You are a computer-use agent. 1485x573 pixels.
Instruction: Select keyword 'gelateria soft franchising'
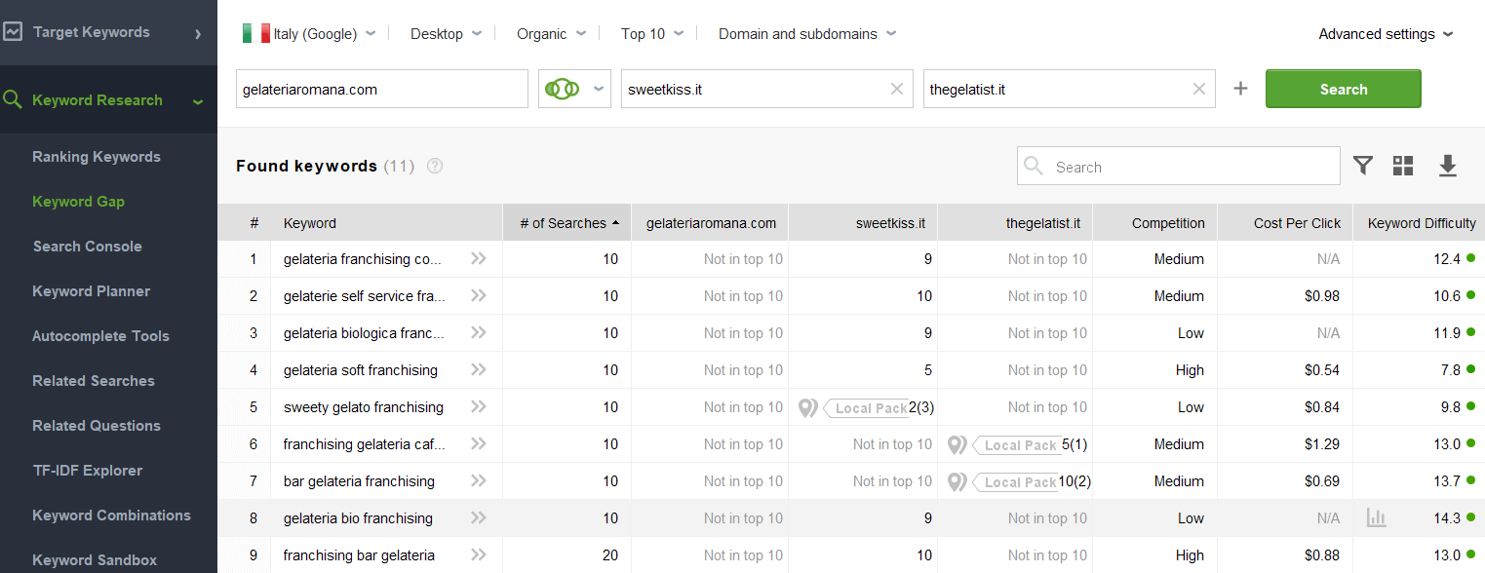point(361,370)
